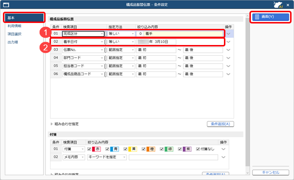Click the blue 青 color swatch
Viewport: 294px width, 180px height.
115,149
